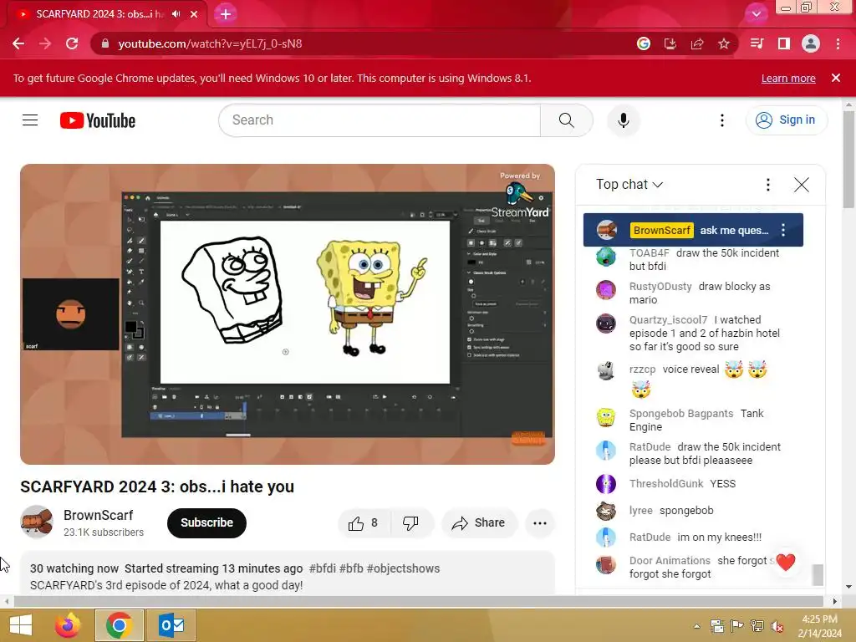Expand the Top chat dropdown
This screenshot has width=856, height=642.
629,185
